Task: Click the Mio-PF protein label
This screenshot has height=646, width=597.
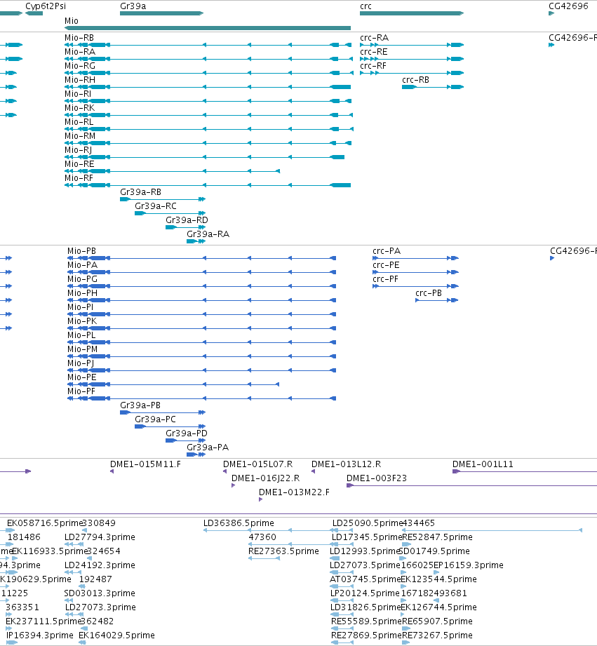Action: tap(81, 391)
